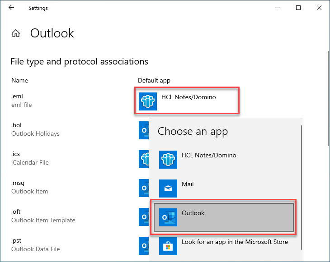Click the Outlook icon in Choose an app
Image resolution: width=330 pixels, height=262 pixels.
(x=168, y=217)
